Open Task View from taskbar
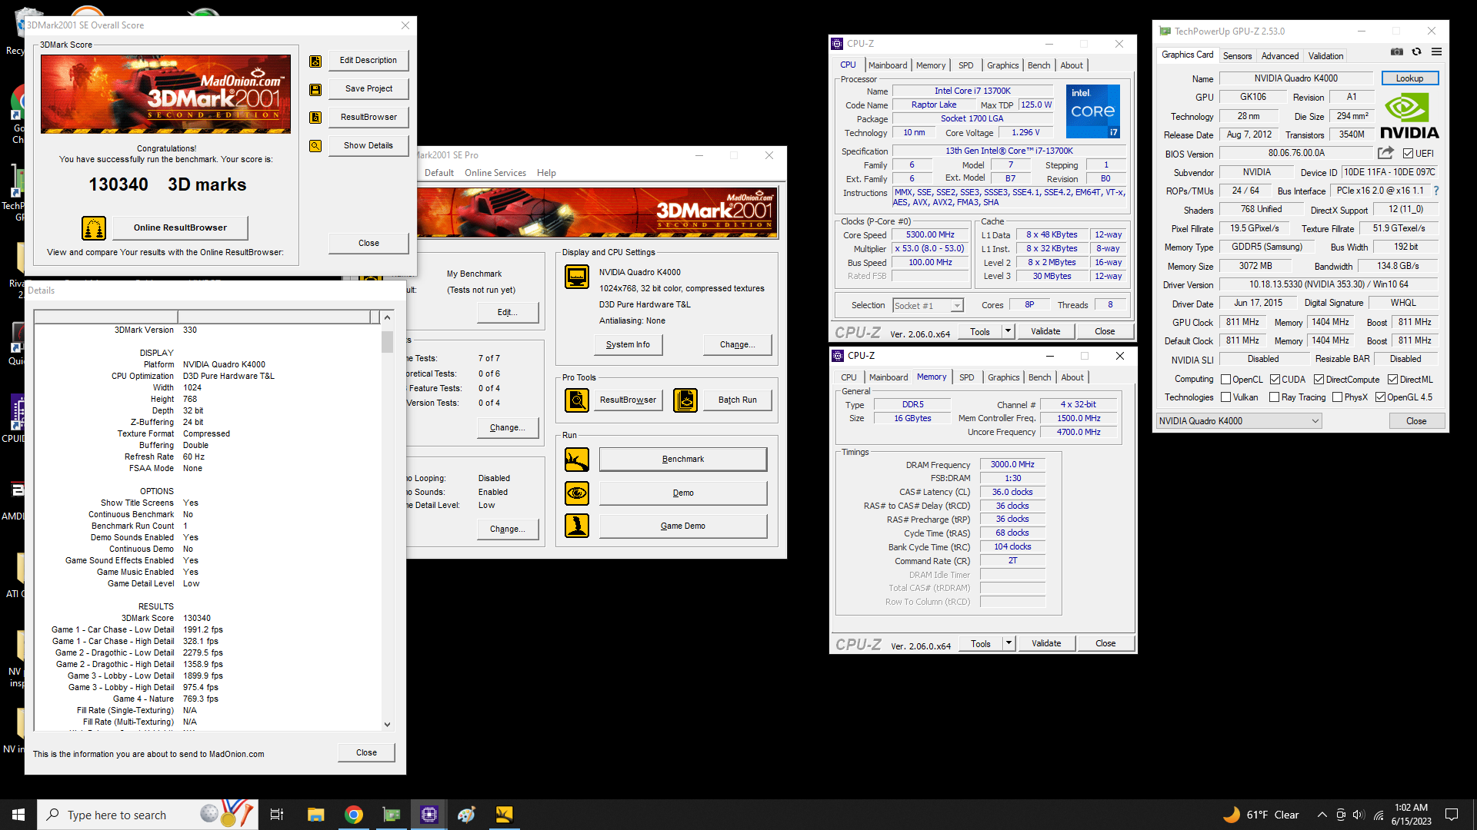Viewport: 1477px width, 830px height. pyautogui.click(x=277, y=815)
